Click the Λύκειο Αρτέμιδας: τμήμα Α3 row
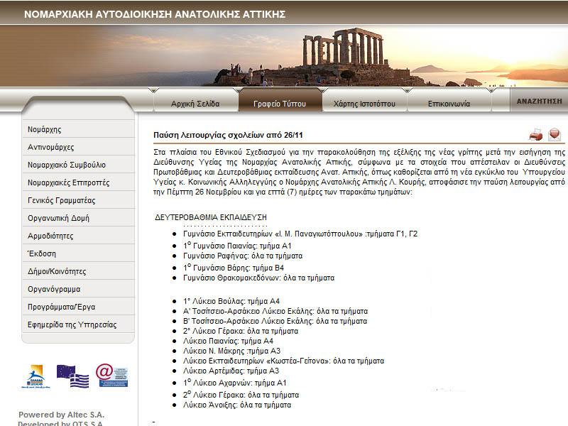 click(x=231, y=371)
